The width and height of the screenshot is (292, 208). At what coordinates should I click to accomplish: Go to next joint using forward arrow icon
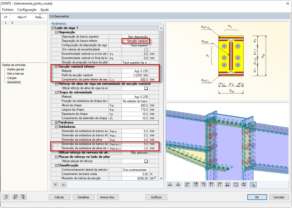click(23, 197)
